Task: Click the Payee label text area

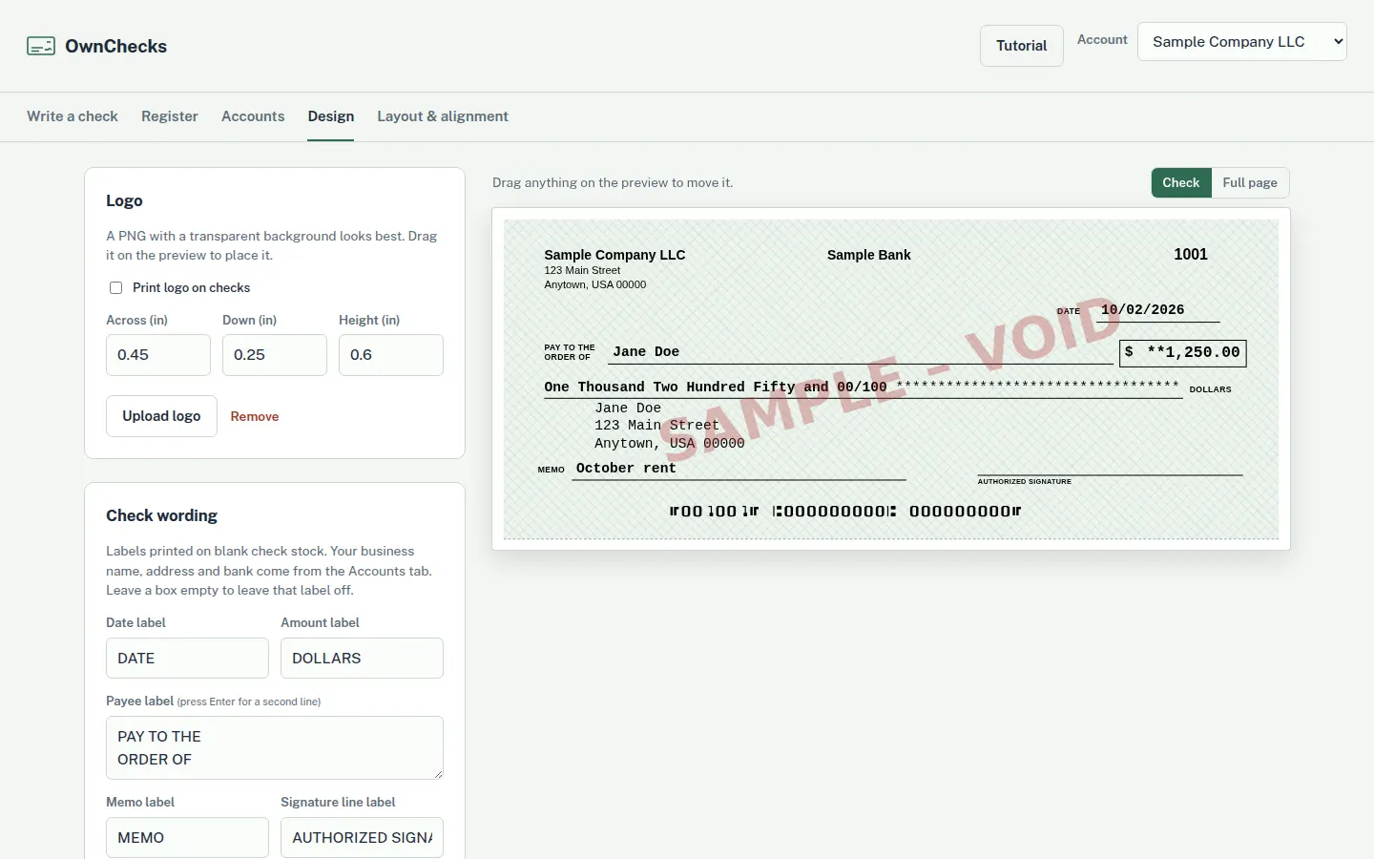Action: pyautogui.click(x=275, y=747)
